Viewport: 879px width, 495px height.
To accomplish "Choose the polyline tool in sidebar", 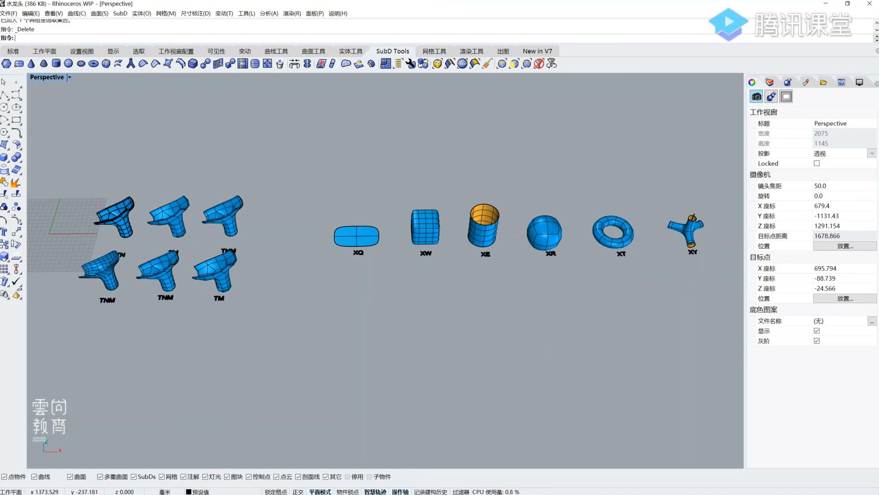I will (4, 95).
